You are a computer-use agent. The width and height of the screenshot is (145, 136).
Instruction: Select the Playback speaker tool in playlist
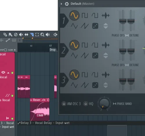48,34
